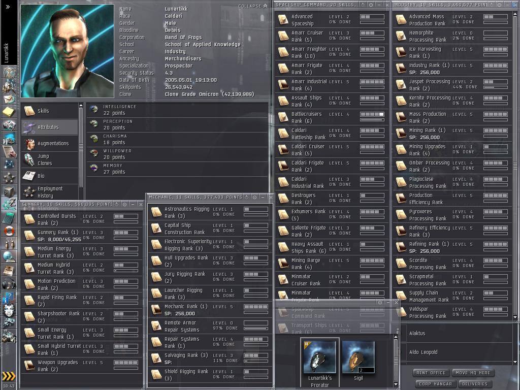Screen dimensions: 520x390
Task: Open the Help lifebuoy icon
Action: 9,231
